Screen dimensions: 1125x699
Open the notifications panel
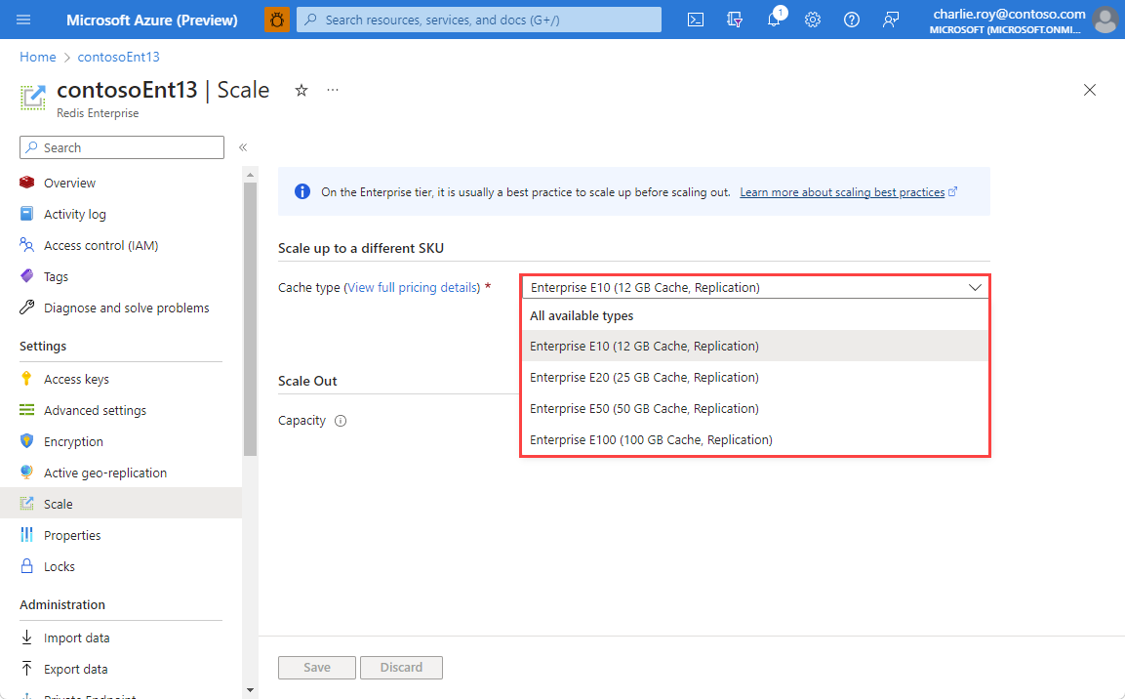pyautogui.click(x=774, y=20)
